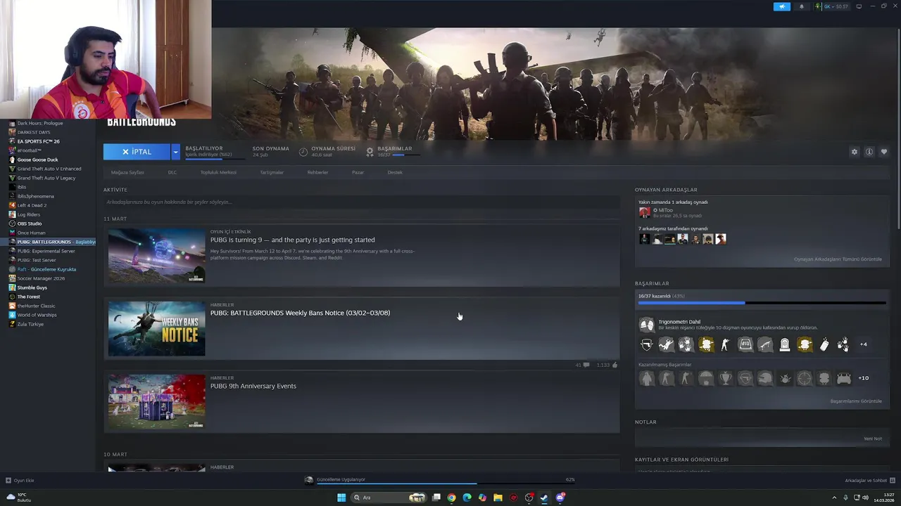Click the trophy locked achievement icon
The height and width of the screenshot is (506, 901).
coord(726,378)
